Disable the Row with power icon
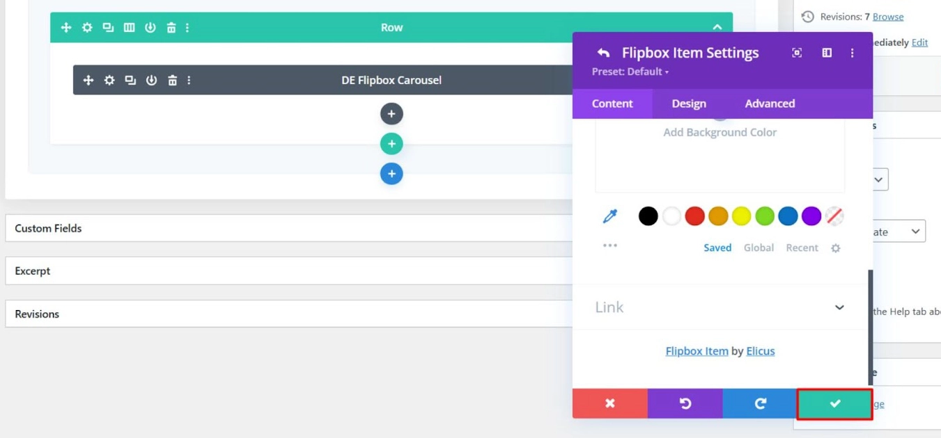Screen dimensions: 941x438 (x=150, y=28)
